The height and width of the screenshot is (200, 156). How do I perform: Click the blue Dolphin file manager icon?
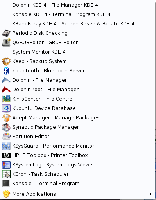point(6,80)
